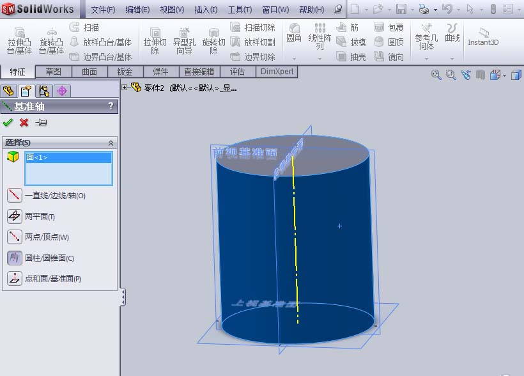This screenshot has height=376, width=524.
Task: Click the Linear Pattern (线性阵列) tool
Action: coord(320,36)
